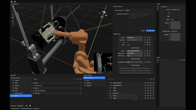
Task: Expand the Welding_Station_1 tree node
Action: (x=112, y=83)
